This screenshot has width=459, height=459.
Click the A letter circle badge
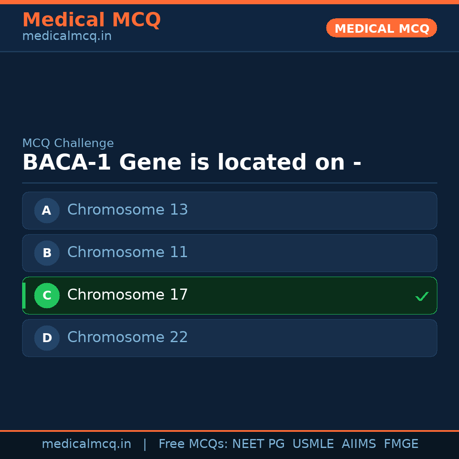47,210
